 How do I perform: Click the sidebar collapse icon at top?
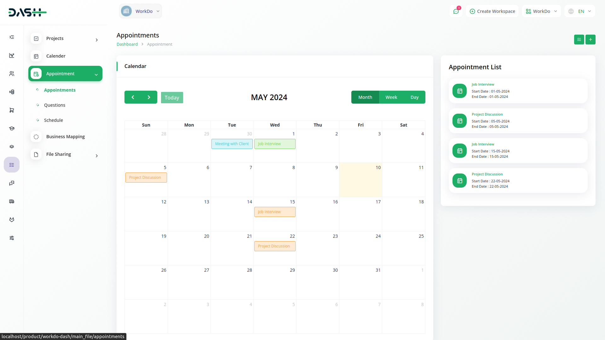click(x=12, y=37)
